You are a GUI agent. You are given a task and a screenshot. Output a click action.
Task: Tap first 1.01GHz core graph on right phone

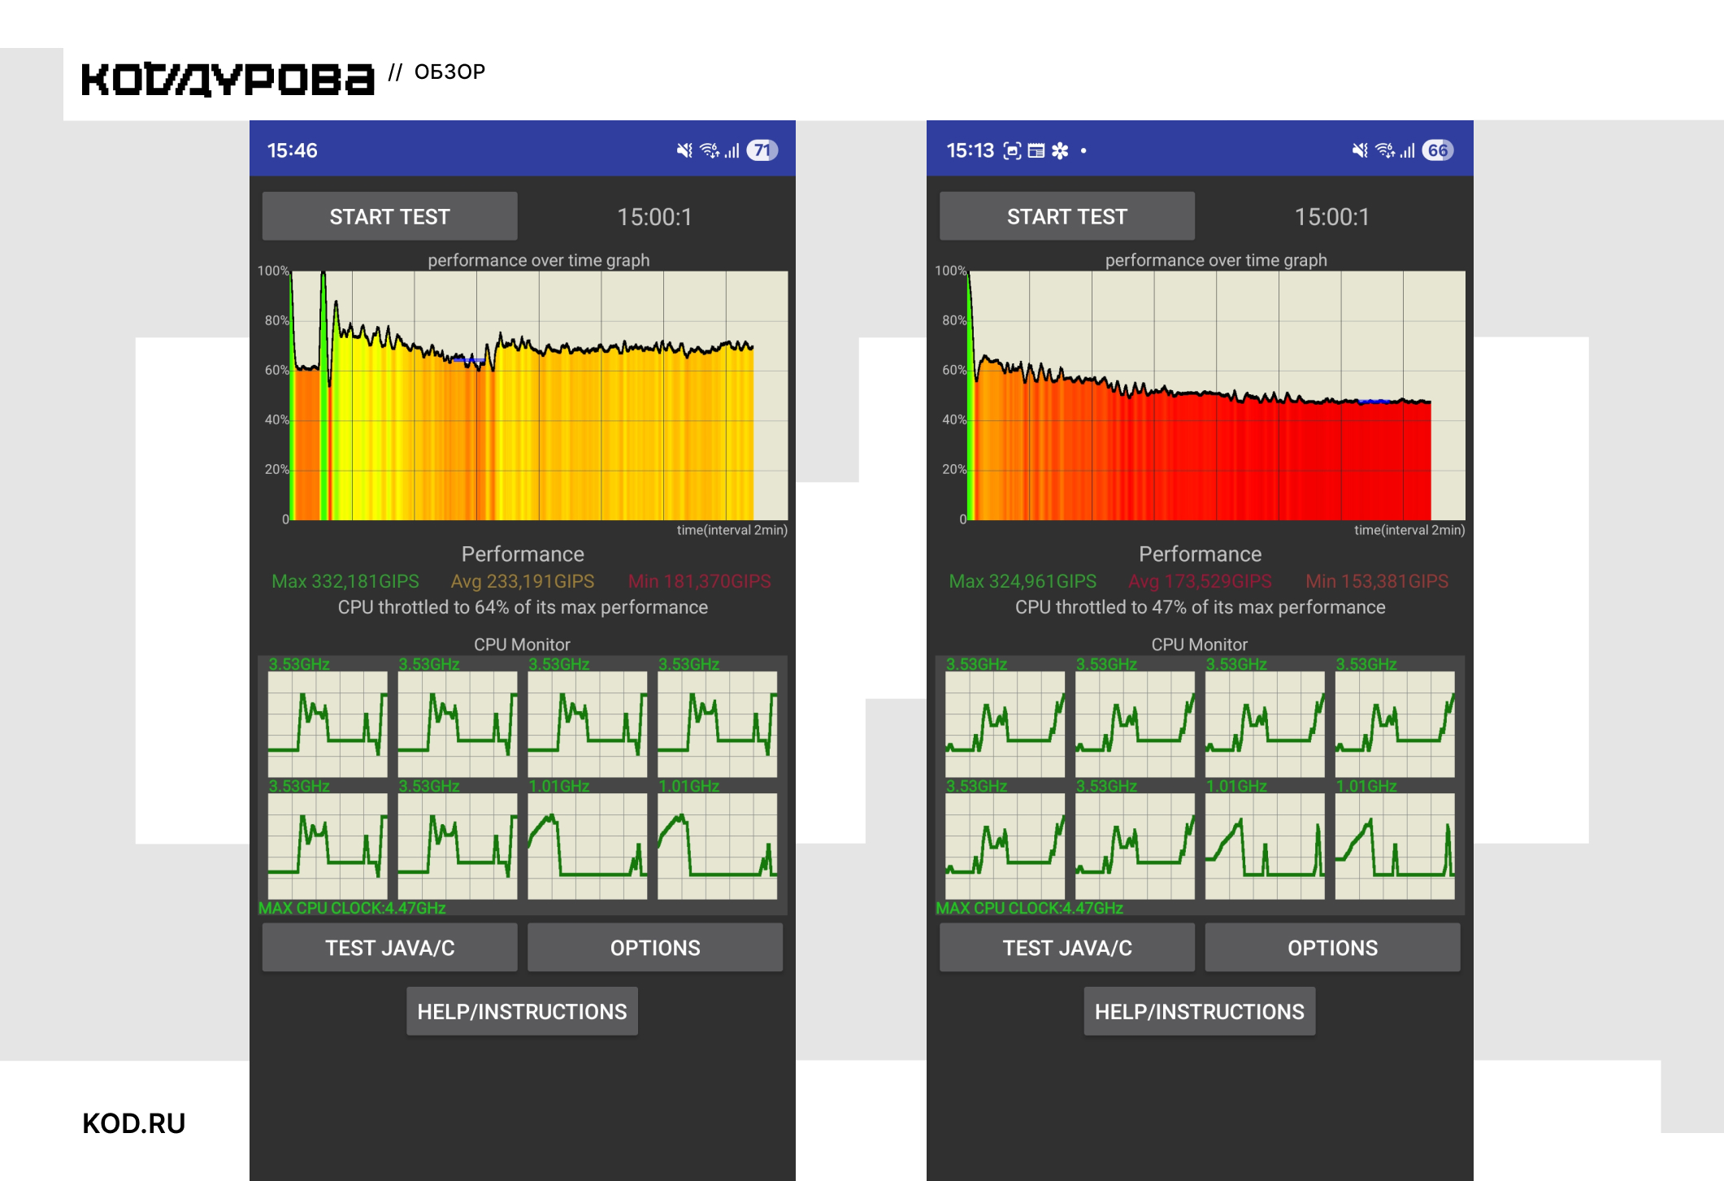(1265, 846)
